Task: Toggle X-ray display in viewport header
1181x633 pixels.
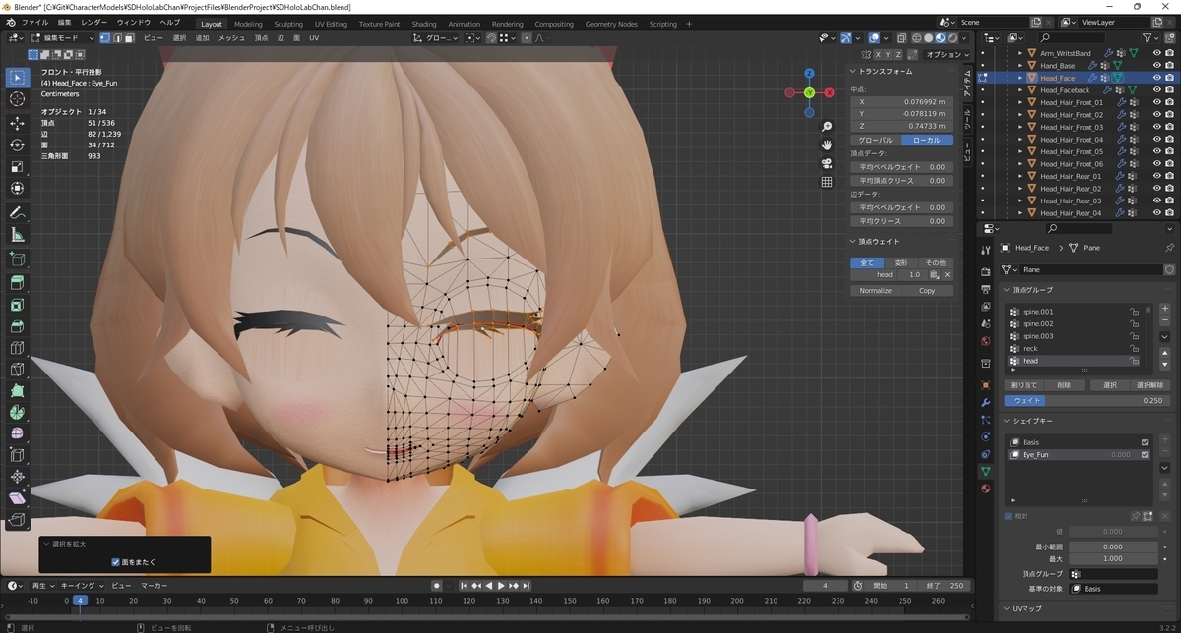Action: (900, 37)
